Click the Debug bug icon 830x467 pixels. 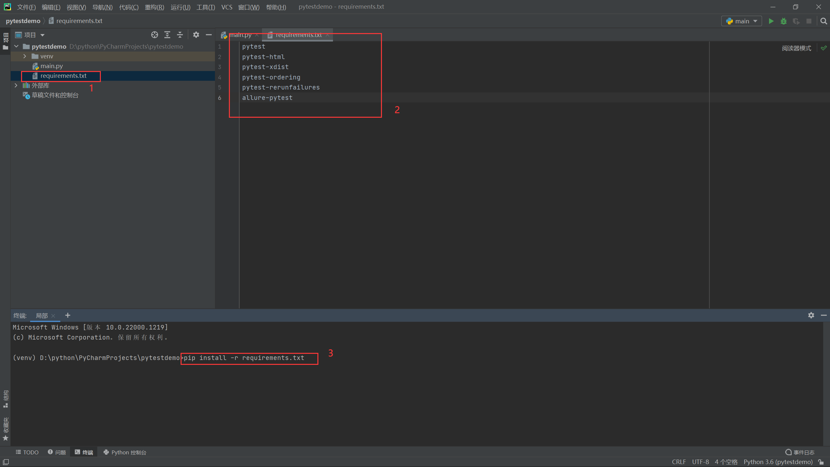[x=784, y=21]
